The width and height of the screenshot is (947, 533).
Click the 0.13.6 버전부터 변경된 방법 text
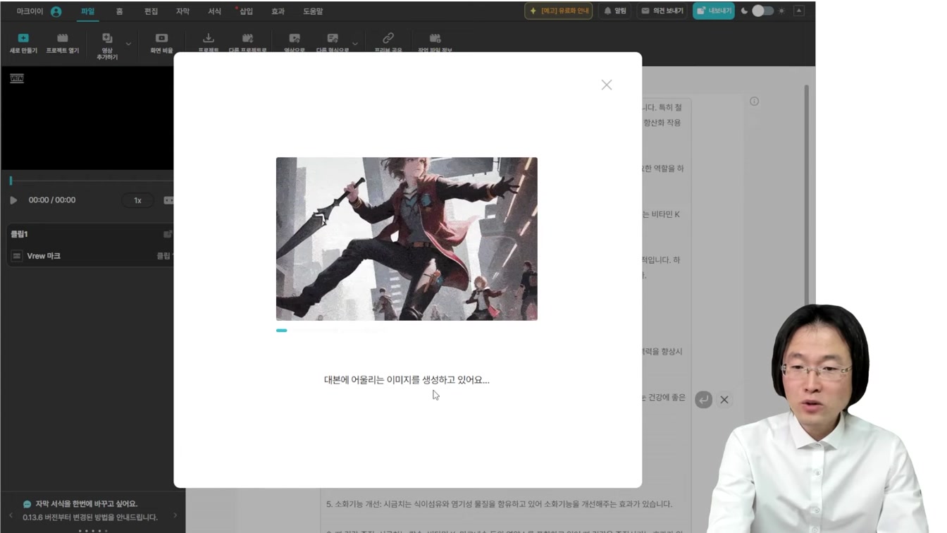(90, 517)
